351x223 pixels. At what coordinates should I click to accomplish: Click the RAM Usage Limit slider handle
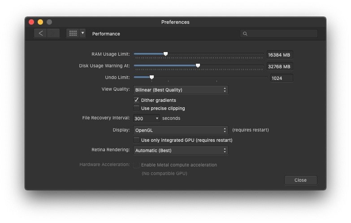[165, 54]
